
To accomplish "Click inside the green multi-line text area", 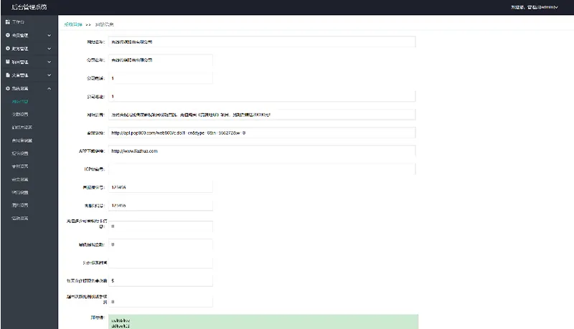I will click(263, 322).
